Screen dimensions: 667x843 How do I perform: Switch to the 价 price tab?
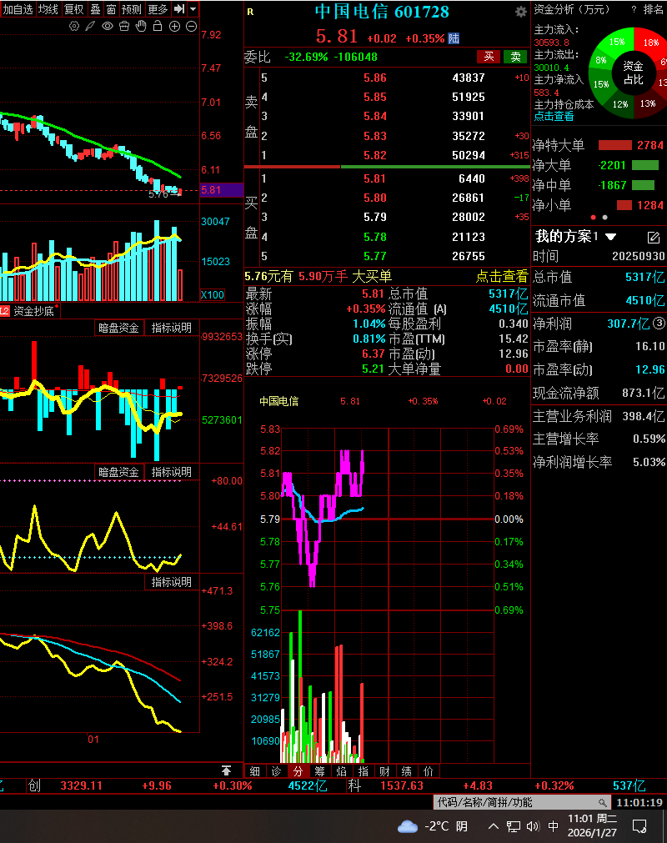pos(429,771)
